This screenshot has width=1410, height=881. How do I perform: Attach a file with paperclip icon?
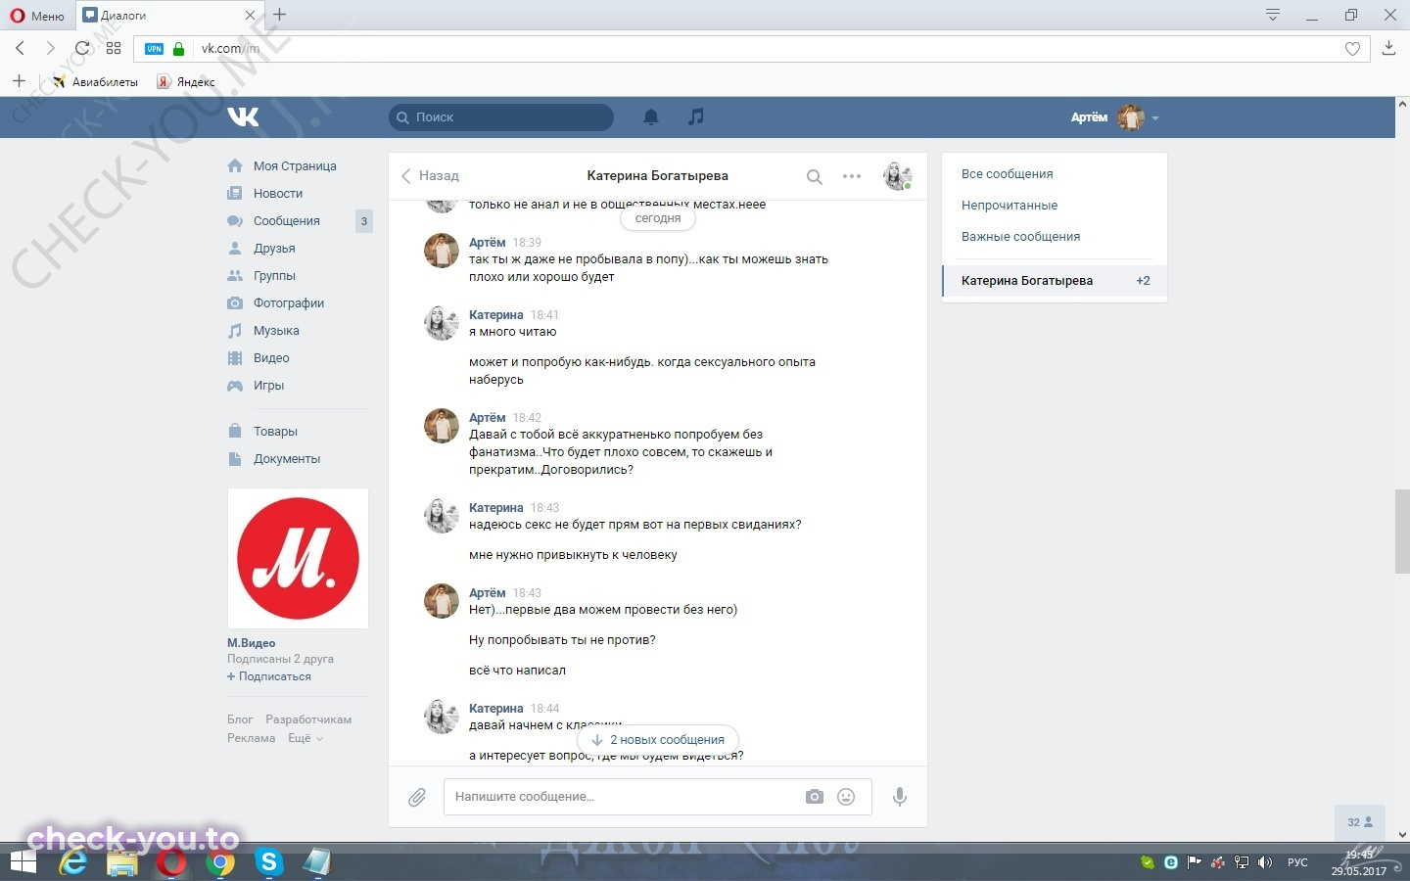[417, 797]
